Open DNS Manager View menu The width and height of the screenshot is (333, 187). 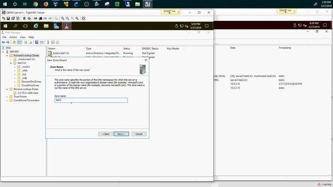[23, 37]
